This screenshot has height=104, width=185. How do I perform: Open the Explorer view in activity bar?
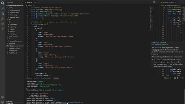3,3
